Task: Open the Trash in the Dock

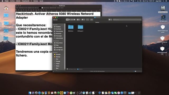Action: [x=139, y=93]
